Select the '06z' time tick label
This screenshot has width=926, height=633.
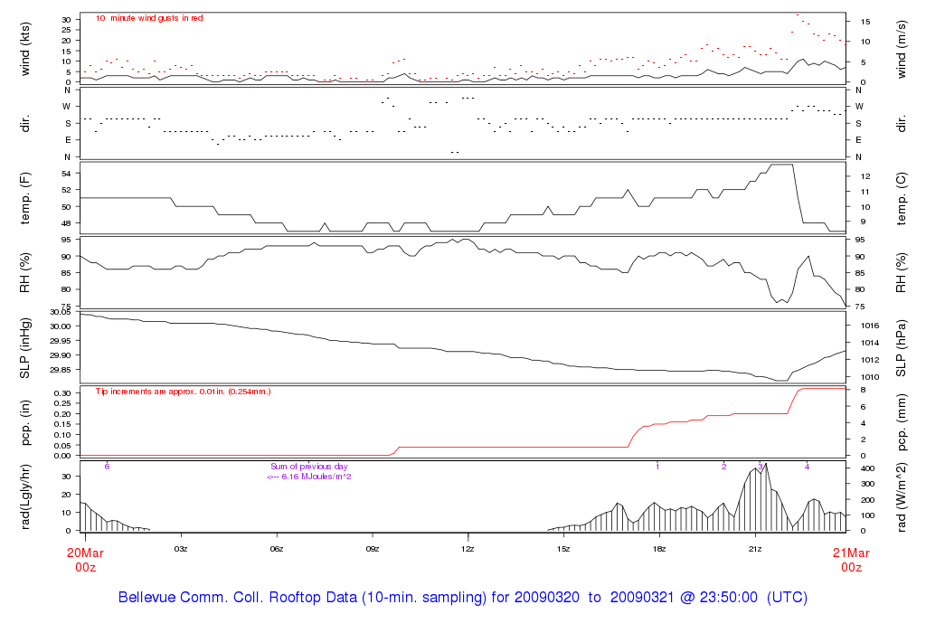pyautogui.click(x=277, y=549)
